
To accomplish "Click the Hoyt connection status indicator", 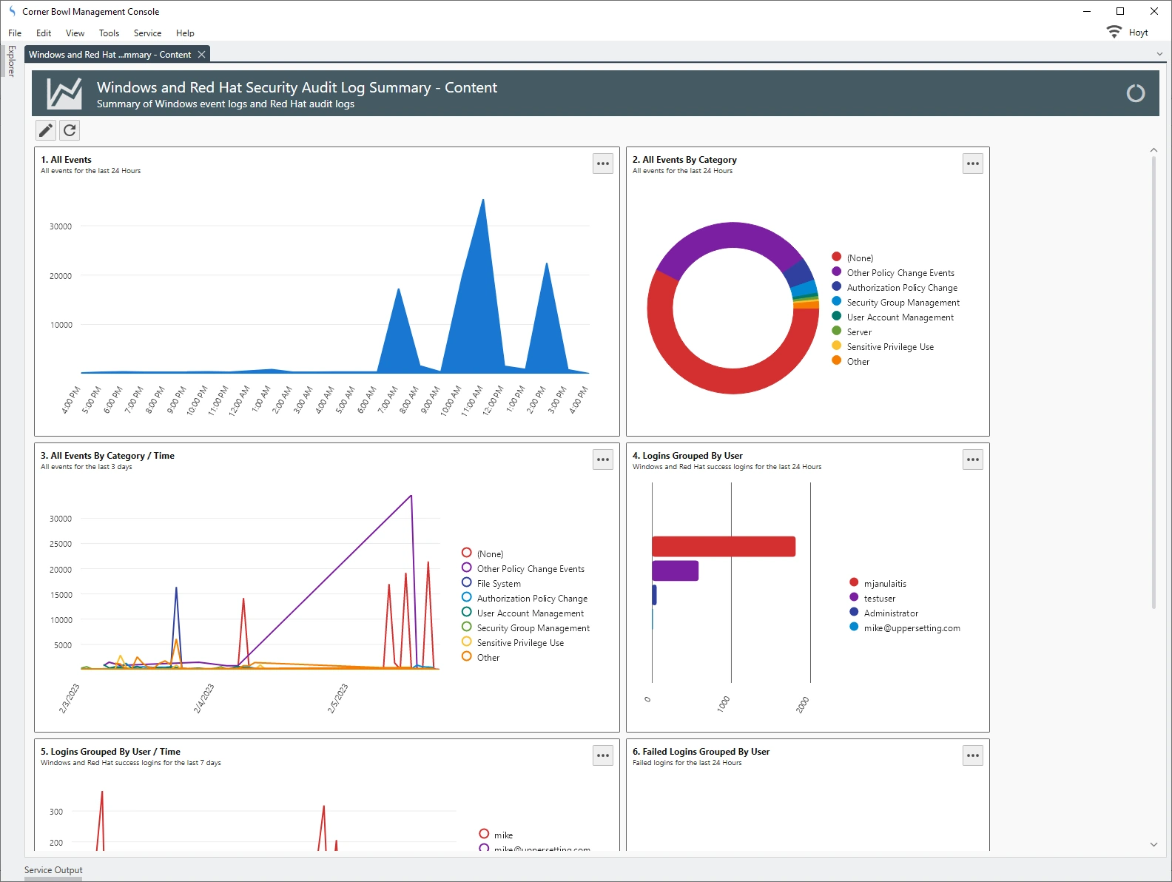I will (1127, 33).
